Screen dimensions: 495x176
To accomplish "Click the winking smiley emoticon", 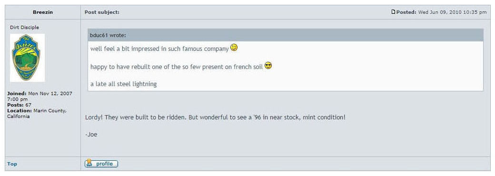I will (234, 48).
